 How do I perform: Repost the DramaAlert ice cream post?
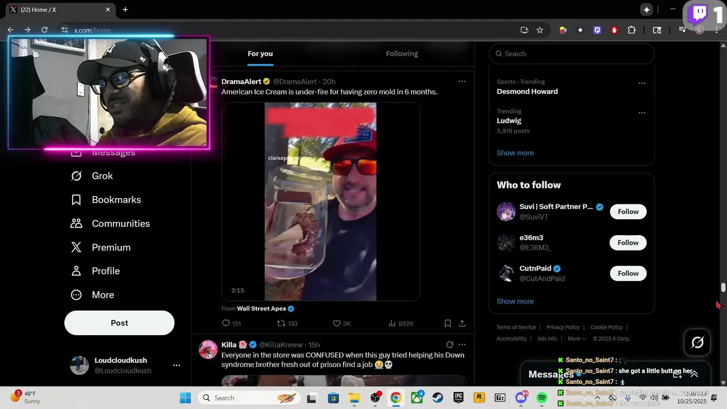pos(287,323)
